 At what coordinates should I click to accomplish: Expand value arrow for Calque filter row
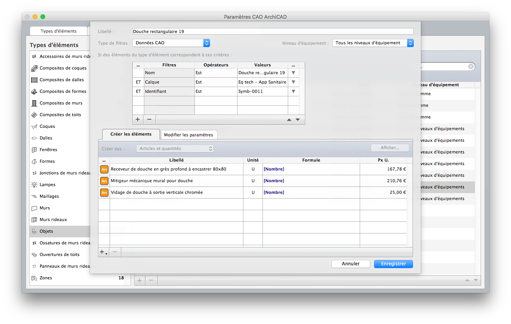tap(293, 82)
